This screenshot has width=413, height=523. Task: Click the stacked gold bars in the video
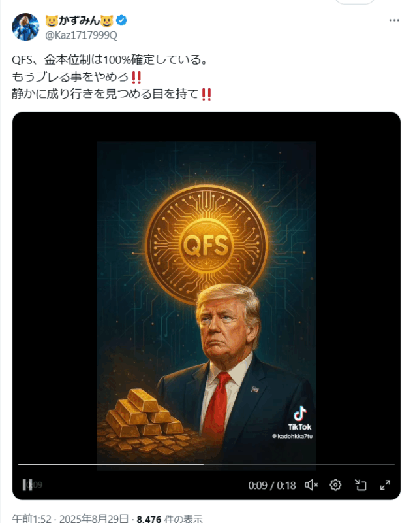(x=144, y=414)
